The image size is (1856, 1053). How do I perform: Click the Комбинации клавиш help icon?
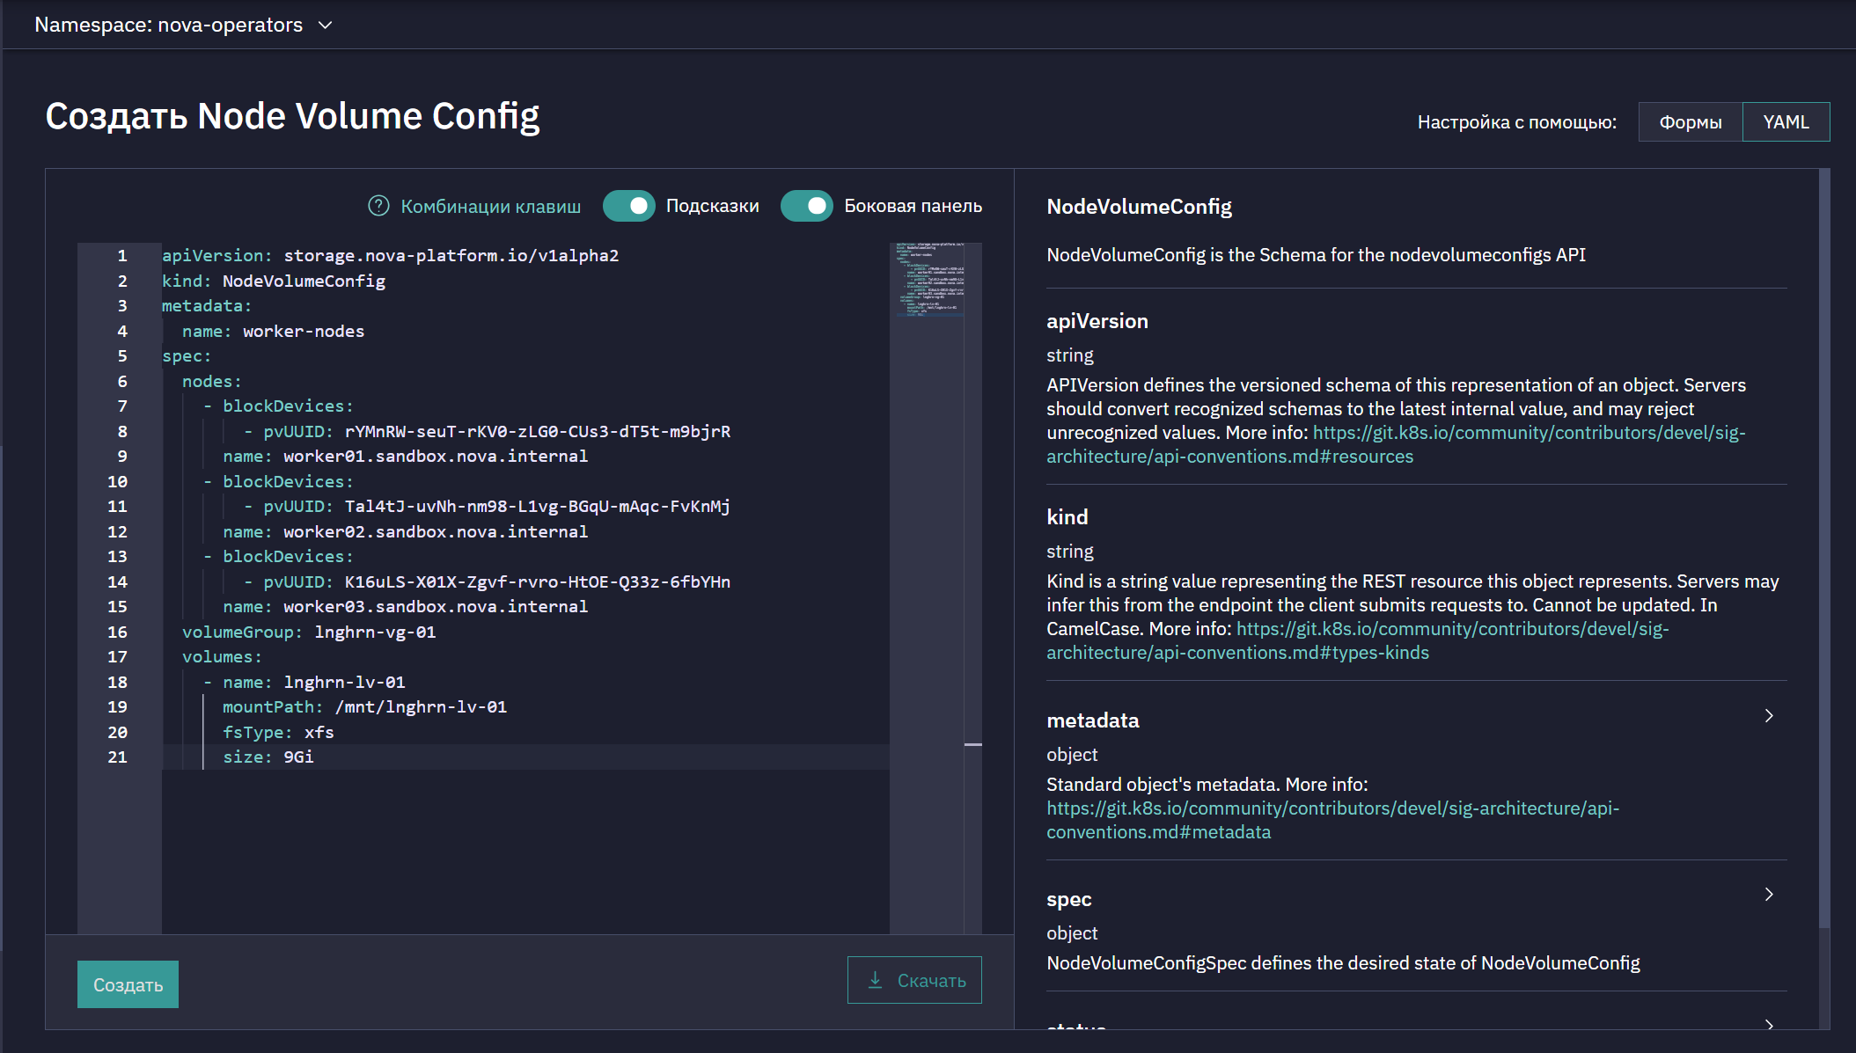pyautogui.click(x=378, y=206)
